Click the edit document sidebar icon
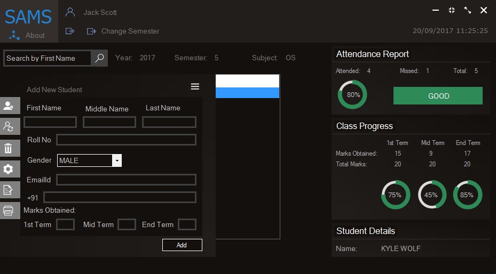The height and width of the screenshot is (274, 496). [x=9, y=190]
